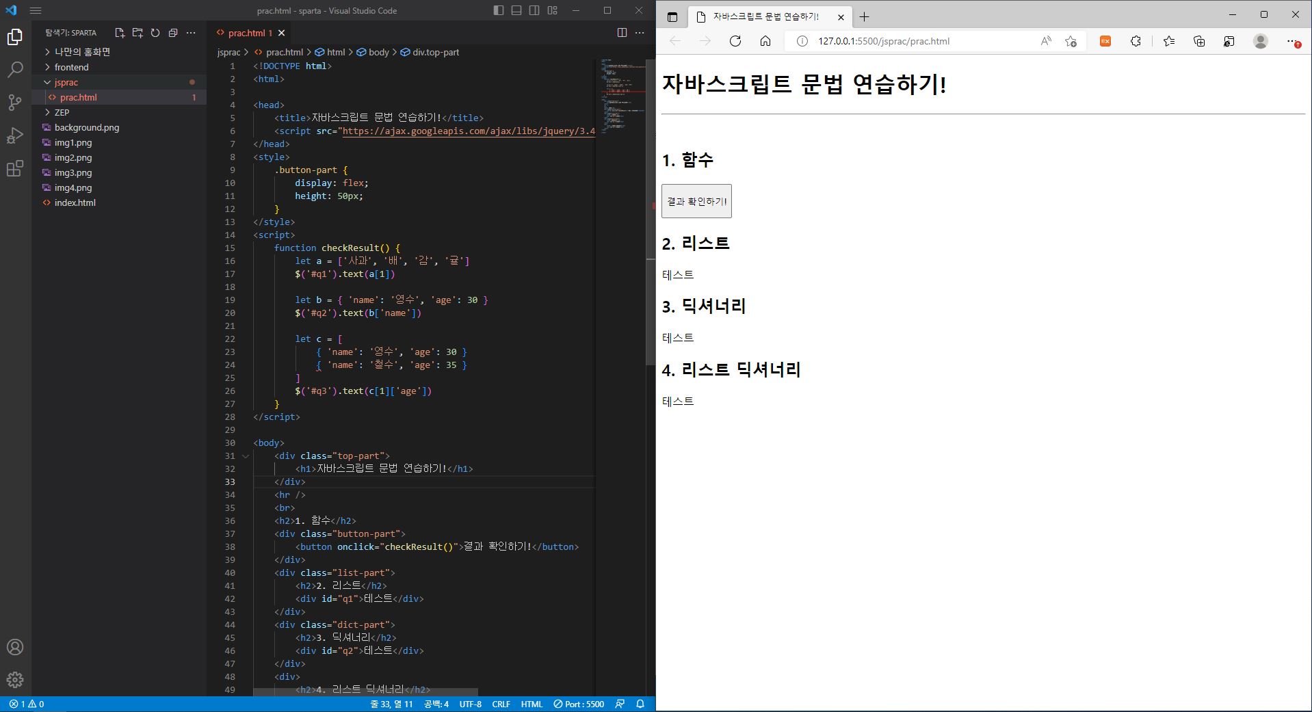Open the Run and Debug view

click(15, 135)
